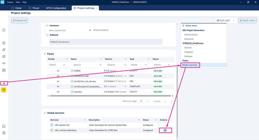Click the Quick menu panel header icon

(183, 26)
